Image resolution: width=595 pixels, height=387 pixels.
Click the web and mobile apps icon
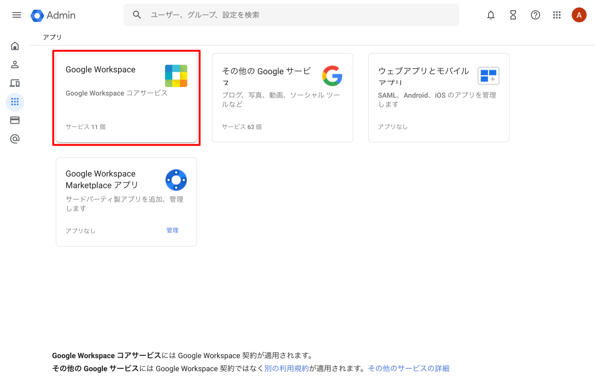(489, 76)
